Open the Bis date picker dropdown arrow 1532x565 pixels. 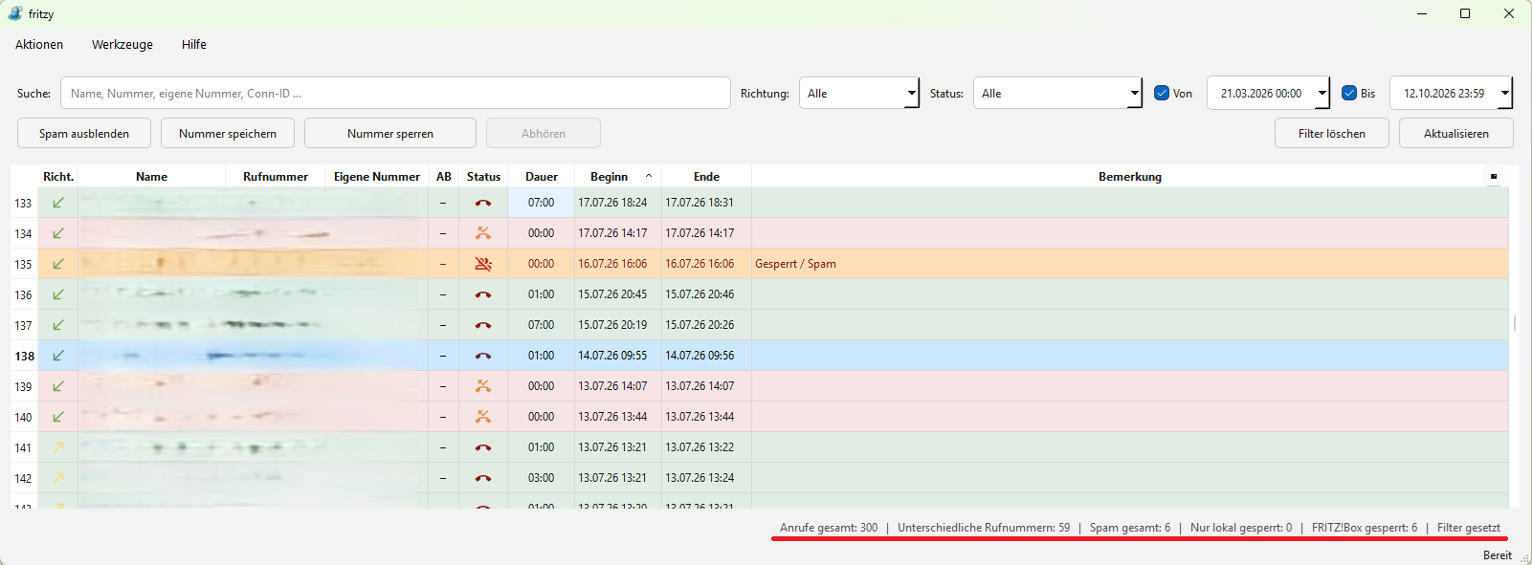click(1505, 93)
